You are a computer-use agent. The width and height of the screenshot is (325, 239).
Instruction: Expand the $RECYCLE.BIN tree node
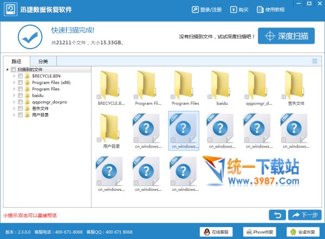click(14, 76)
